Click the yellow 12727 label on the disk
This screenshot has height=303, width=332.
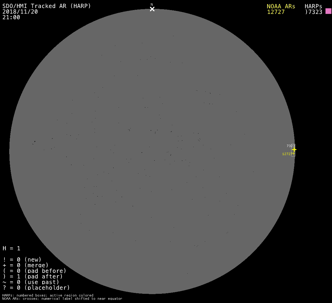[x=287, y=154]
